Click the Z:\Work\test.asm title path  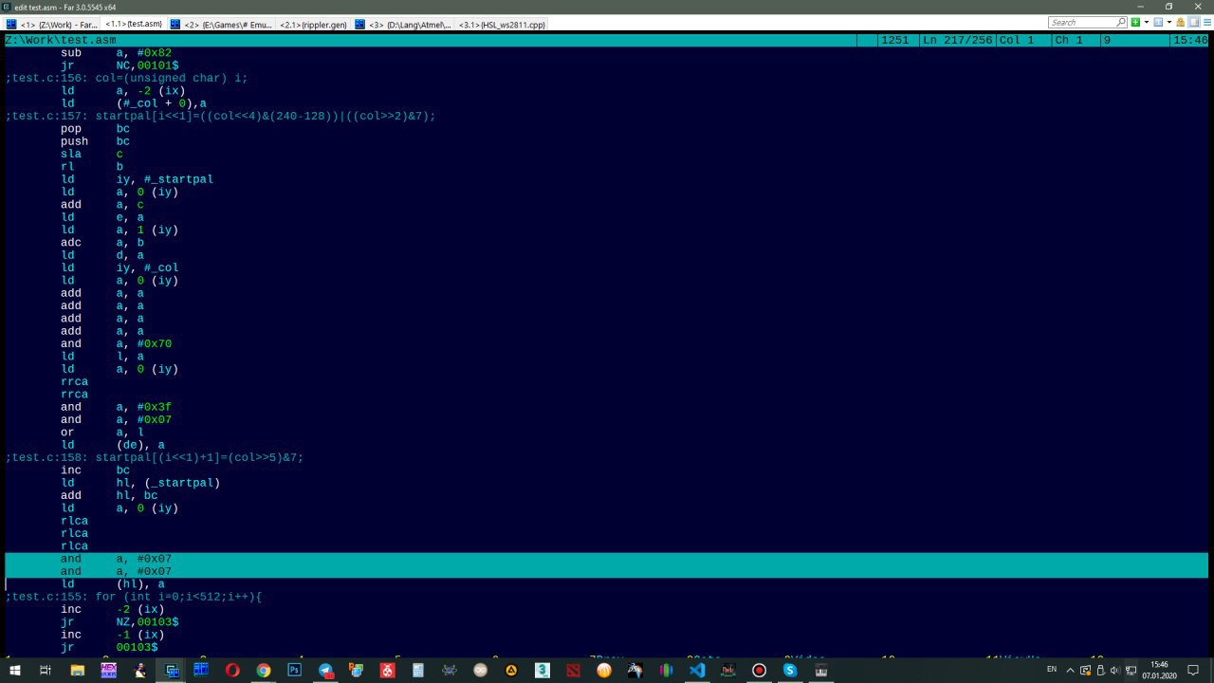[x=61, y=40]
